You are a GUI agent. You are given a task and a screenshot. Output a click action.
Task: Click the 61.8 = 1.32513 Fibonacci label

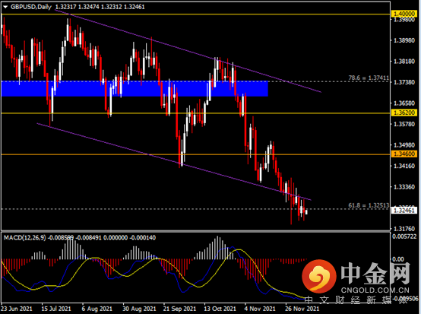[x=369, y=205]
